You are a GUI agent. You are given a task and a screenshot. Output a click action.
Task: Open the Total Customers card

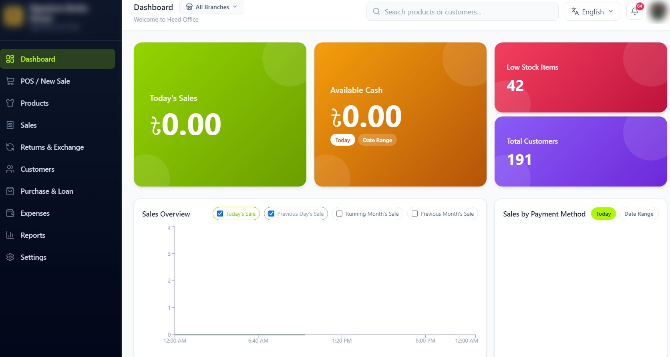(581, 151)
